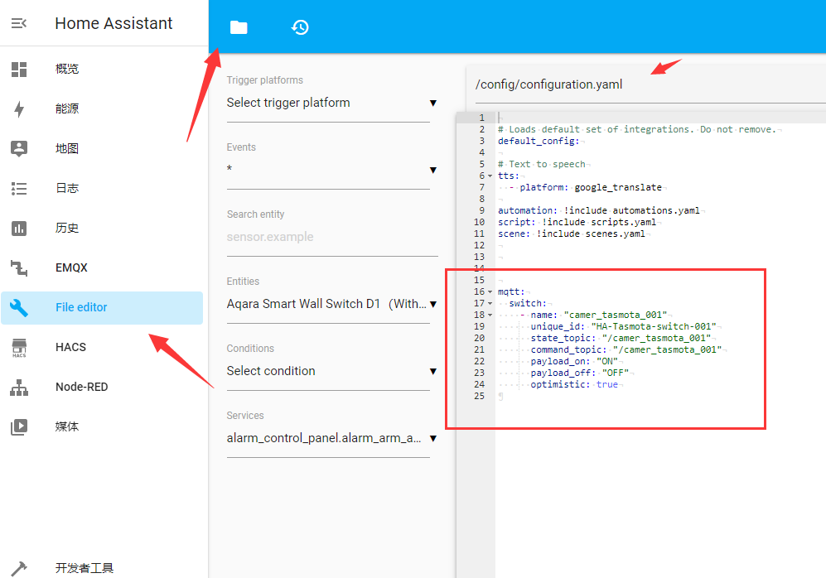Click the unique_id HA-Tasmota-switch-001 line
Screen dimensions: 826x578
(623, 326)
